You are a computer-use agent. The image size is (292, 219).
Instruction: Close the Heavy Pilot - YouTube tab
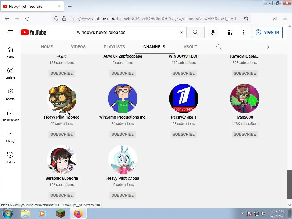click(x=59, y=6)
